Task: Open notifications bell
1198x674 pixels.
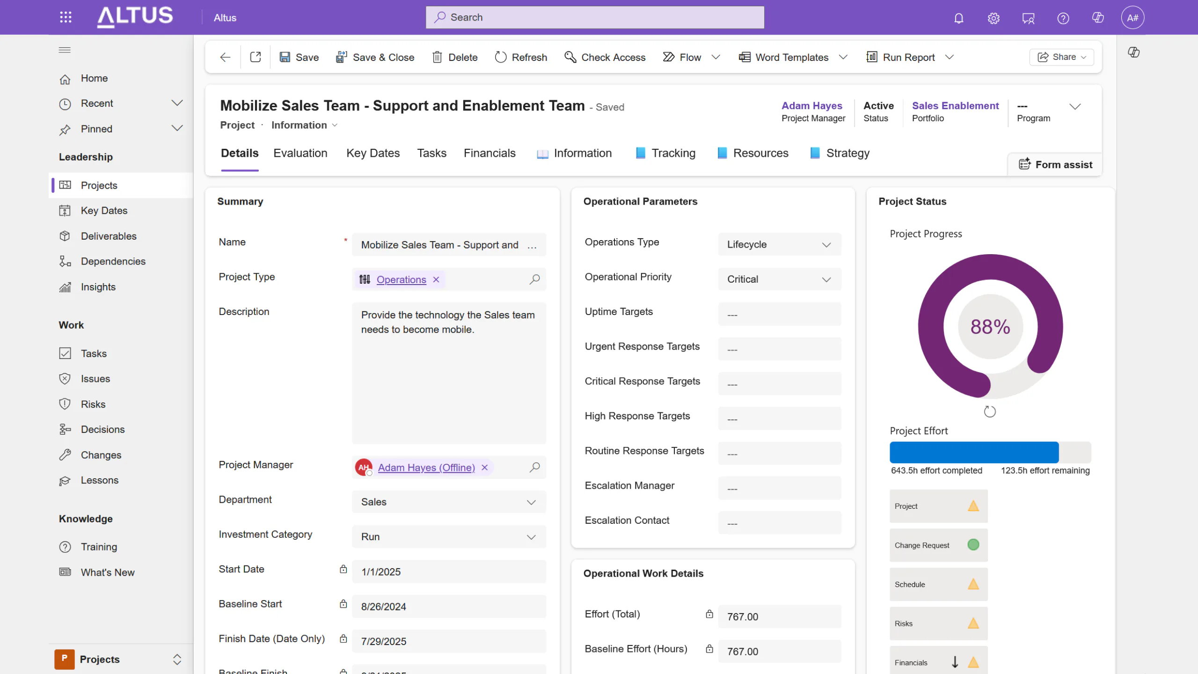Action: pyautogui.click(x=959, y=18)
